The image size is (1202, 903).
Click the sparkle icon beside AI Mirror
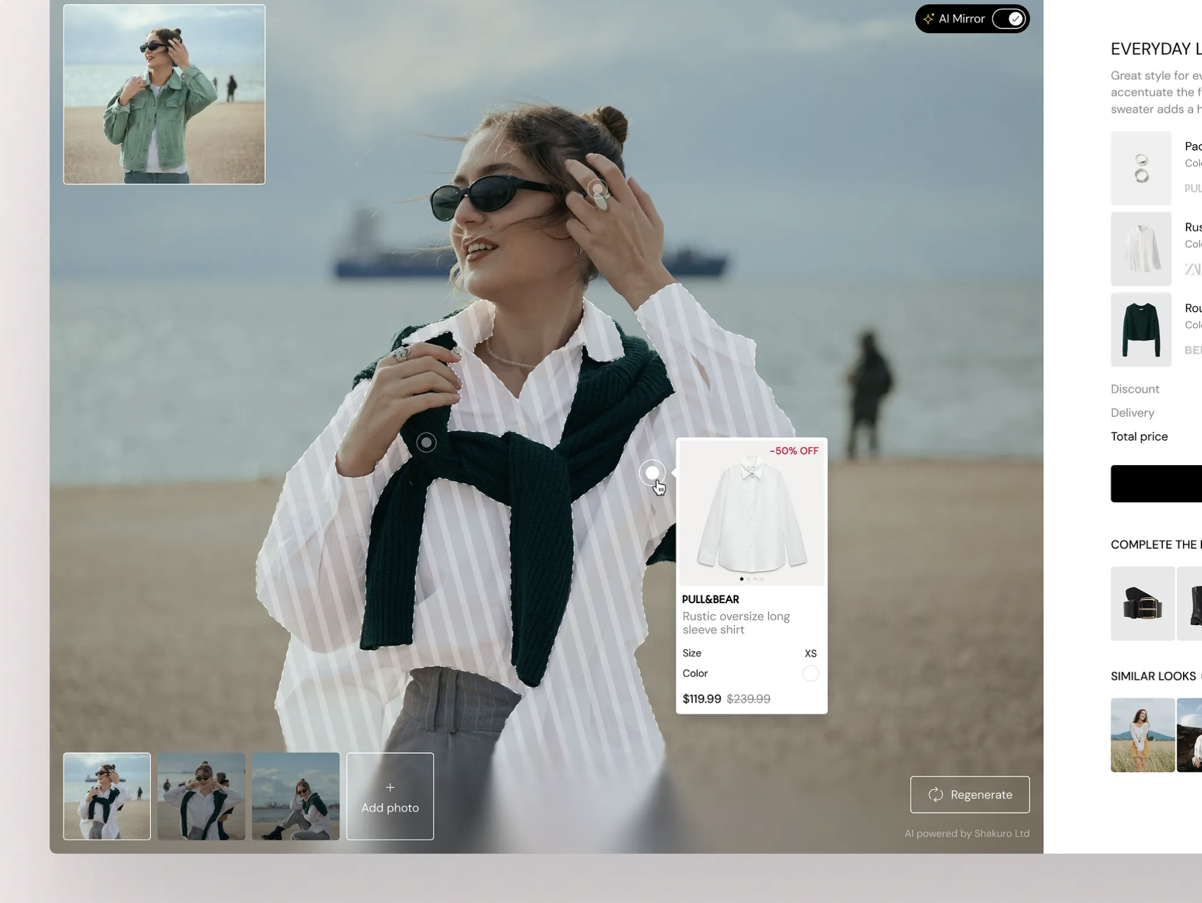coord(929,19)
